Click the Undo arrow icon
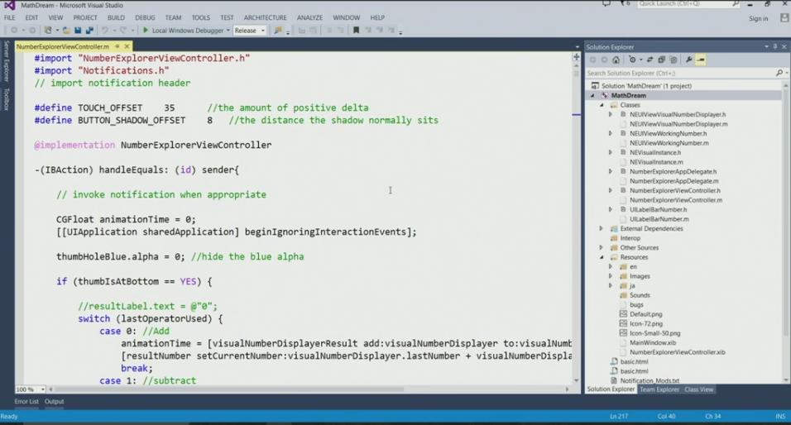Image resolution: width=791 pixels, height=425 pixels. tap(104, 31)
